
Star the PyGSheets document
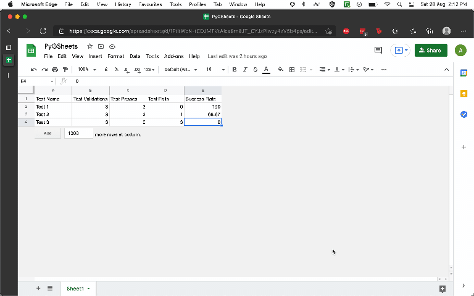(x=90, y=46)
